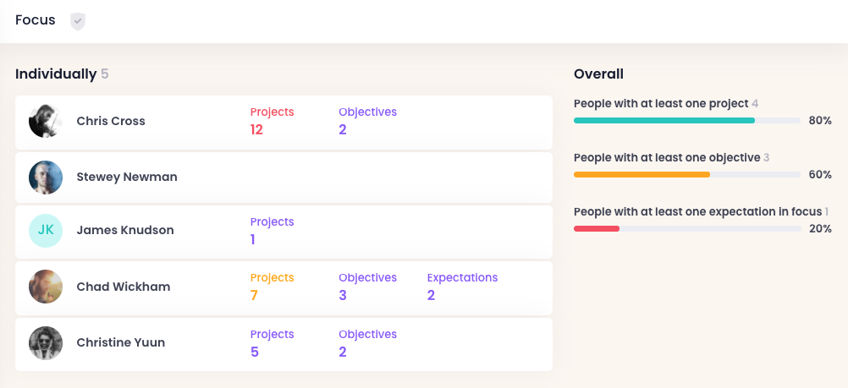Image resolution: width=848 pixels, height=388 pixels.
Task: Open Chris Cross's profile avatar
Action: click(46, 122)
